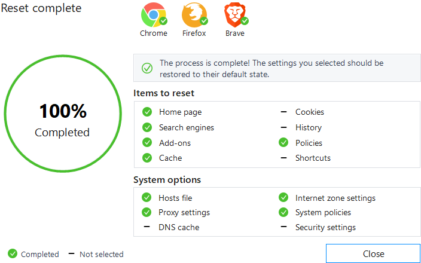The height and width of the screenshot is (263, 421).
Task: Click the Not selected legend dash icon
Action: [71, 253]
